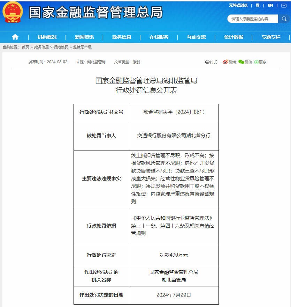The width and height of the screenshot is (291, 307).
Task: Open the 机构概况 menu
Action: point(47,37)
